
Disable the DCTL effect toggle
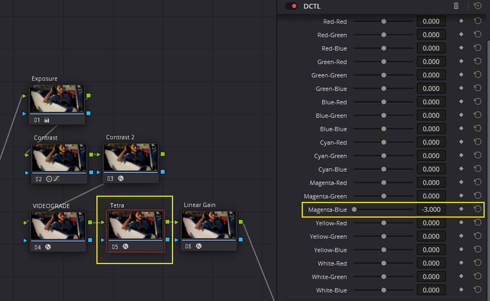291,6
